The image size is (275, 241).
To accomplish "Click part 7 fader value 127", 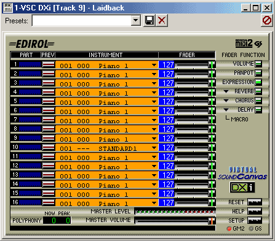I will pos(167,120).
